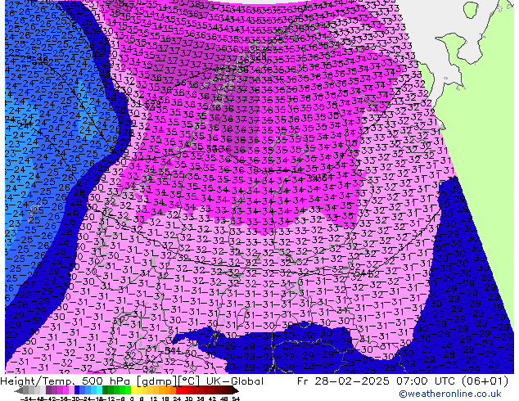The width and height of the screenshot is (519, 401).
Task: Pick the red legend swatch at 24
Action: pyautogui.click(x=178, y=390)
